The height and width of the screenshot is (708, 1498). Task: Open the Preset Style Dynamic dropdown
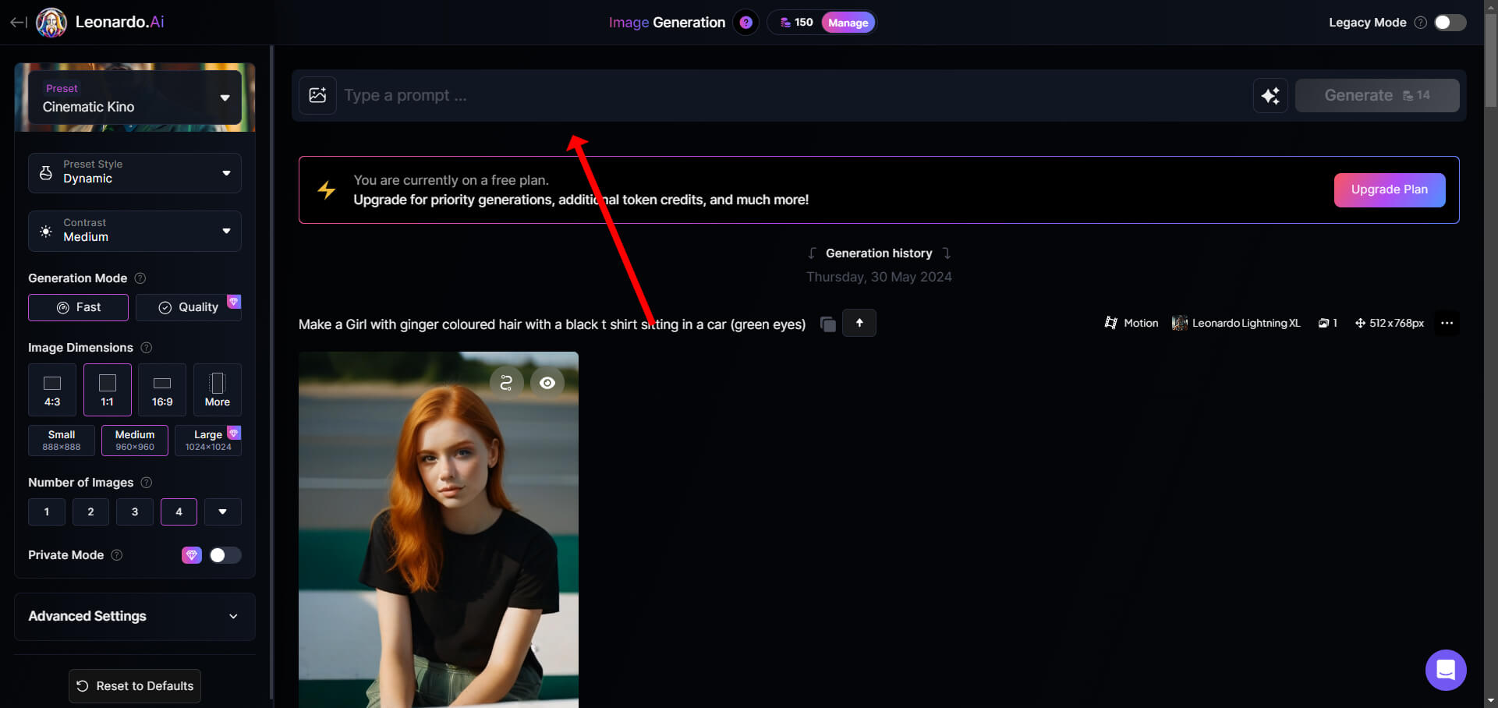(135, 172)
